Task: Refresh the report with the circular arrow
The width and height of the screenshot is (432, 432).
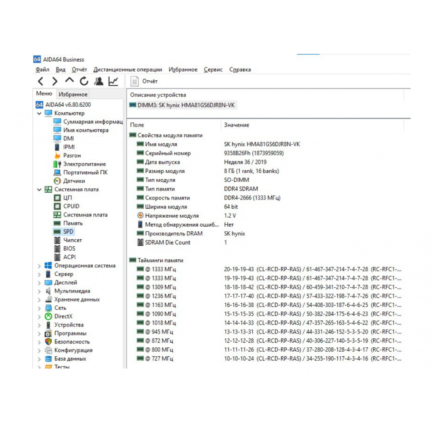Action: point(84,81)
